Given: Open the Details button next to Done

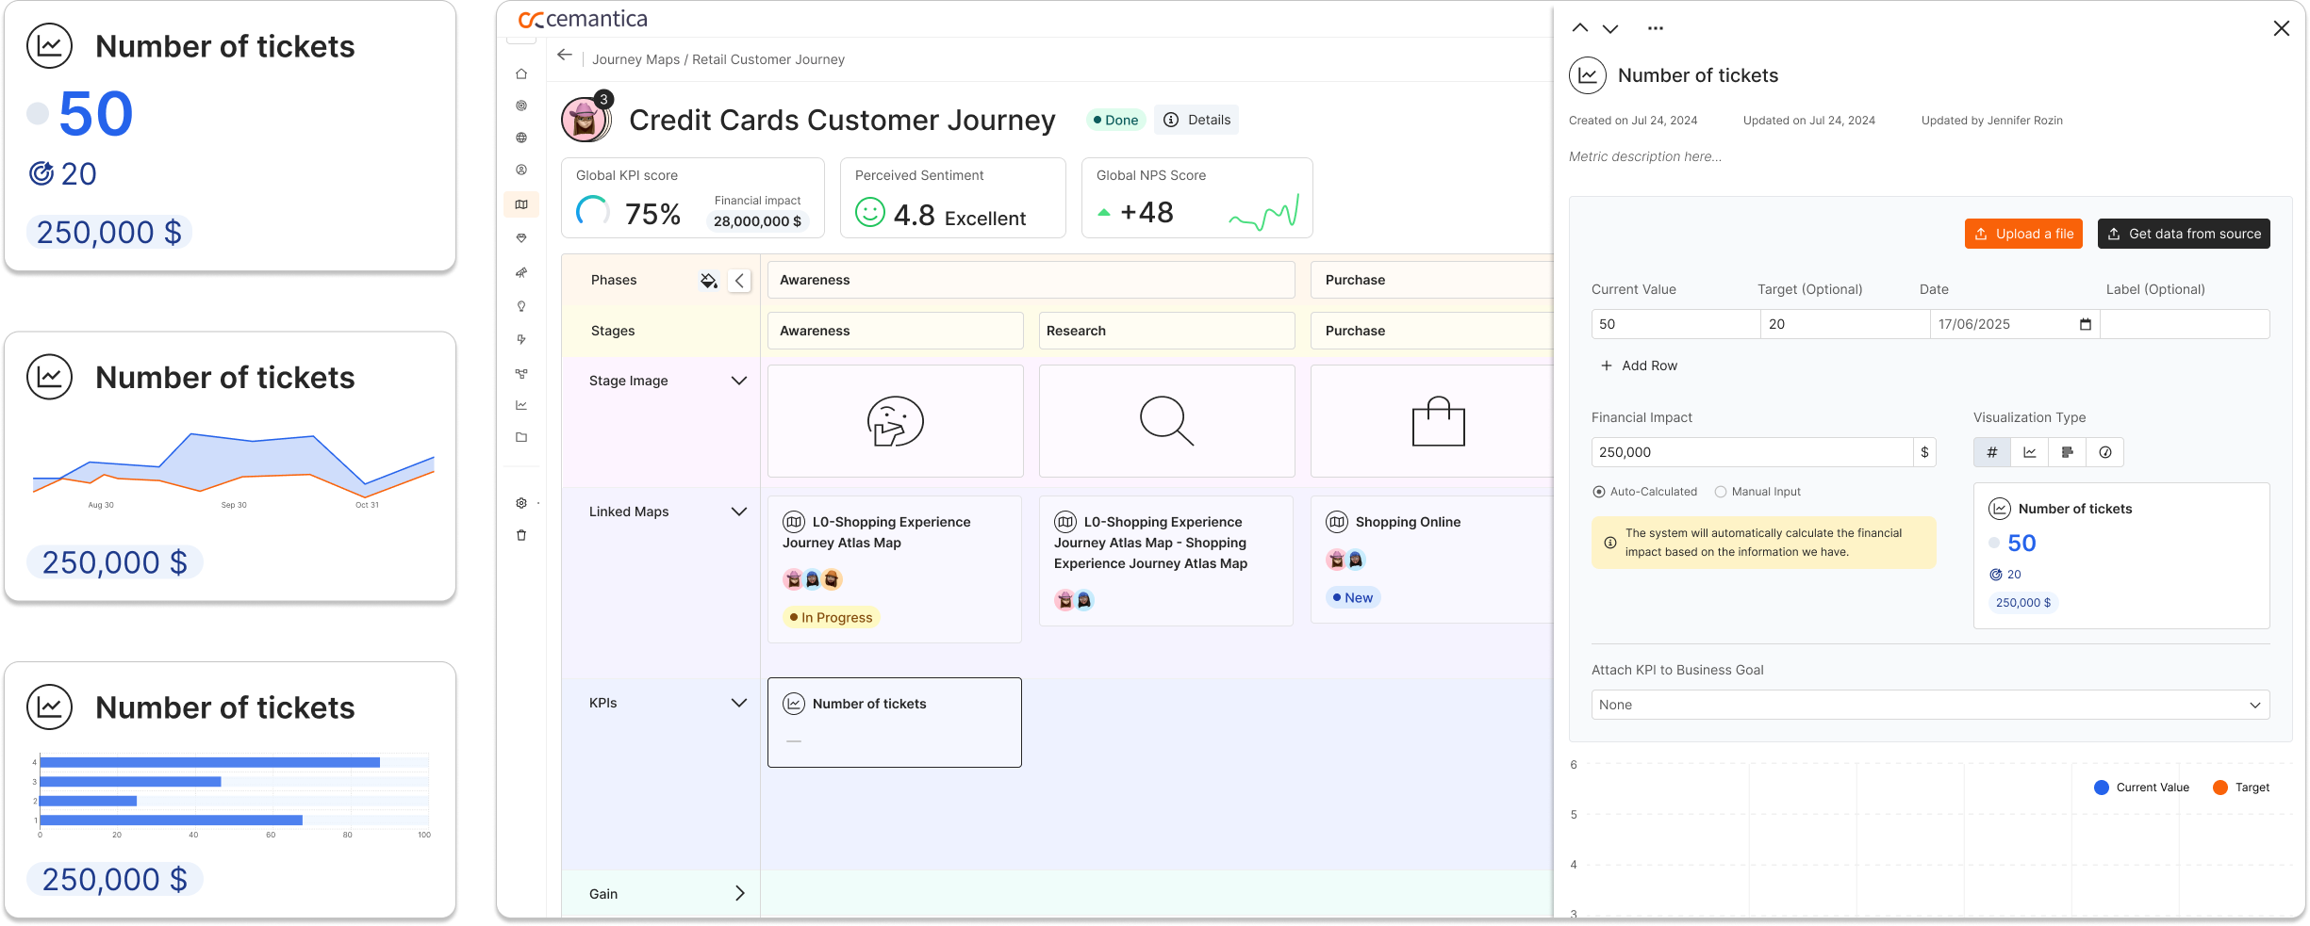Looking at the screenshot, I should pyautogui.click(x=1196, y=120).
